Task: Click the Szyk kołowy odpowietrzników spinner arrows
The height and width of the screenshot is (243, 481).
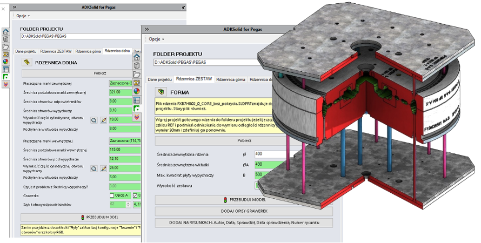Action: [x=128, y=205]
